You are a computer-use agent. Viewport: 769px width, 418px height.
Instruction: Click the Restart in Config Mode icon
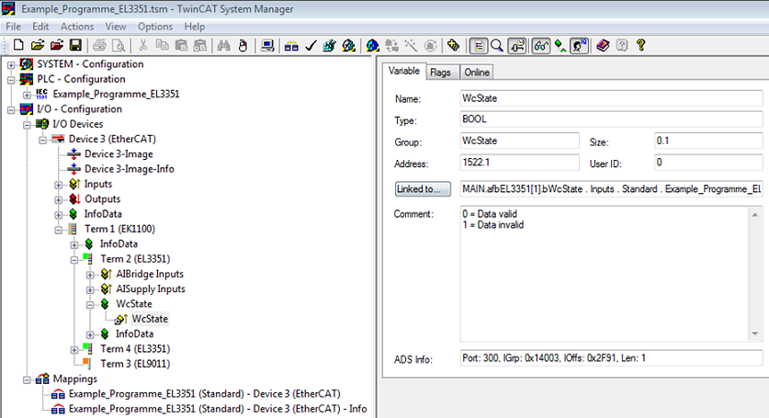point(373,46)
